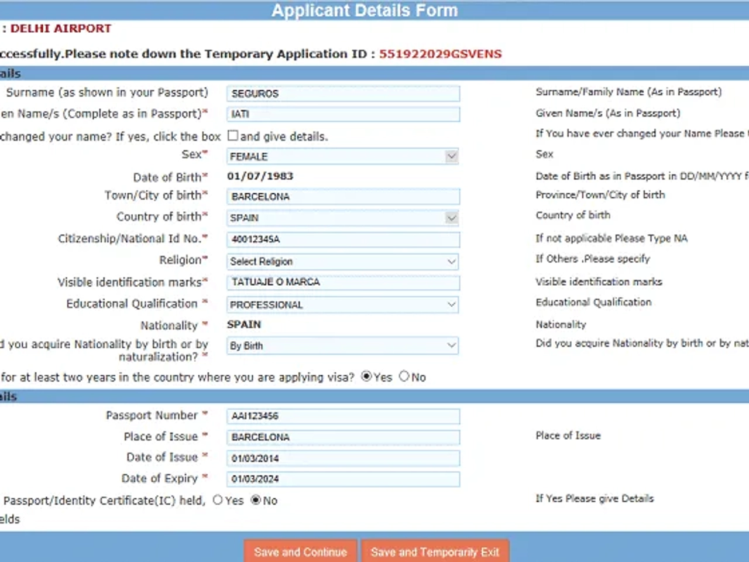
Task: Select No for residing two years
Action: 404,376
